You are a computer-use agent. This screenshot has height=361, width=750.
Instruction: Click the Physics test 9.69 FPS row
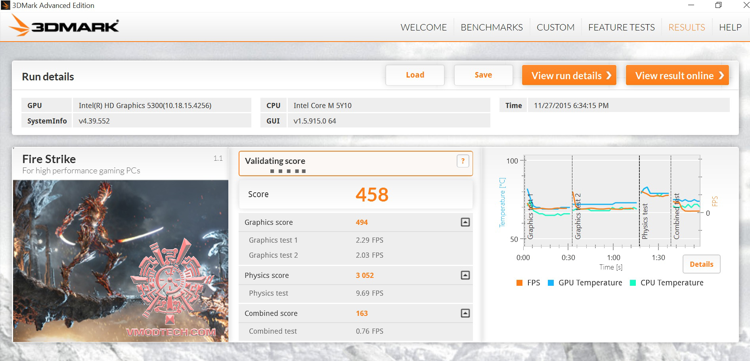click(356, 293)
